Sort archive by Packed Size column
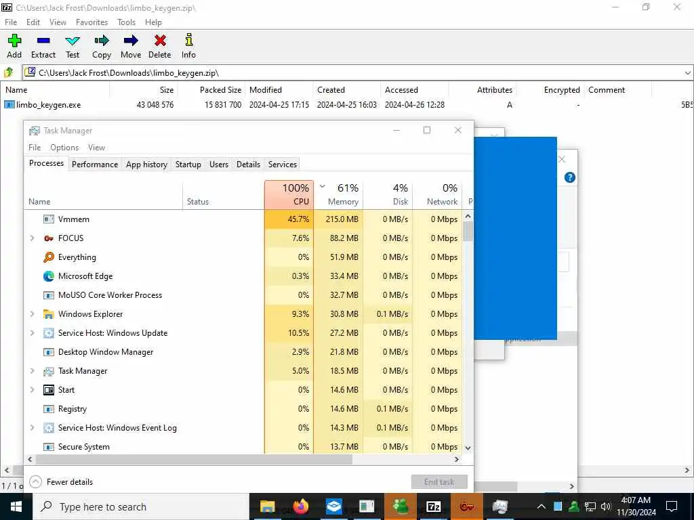Screen dimensions: 694x520 [x=211, y=90]
